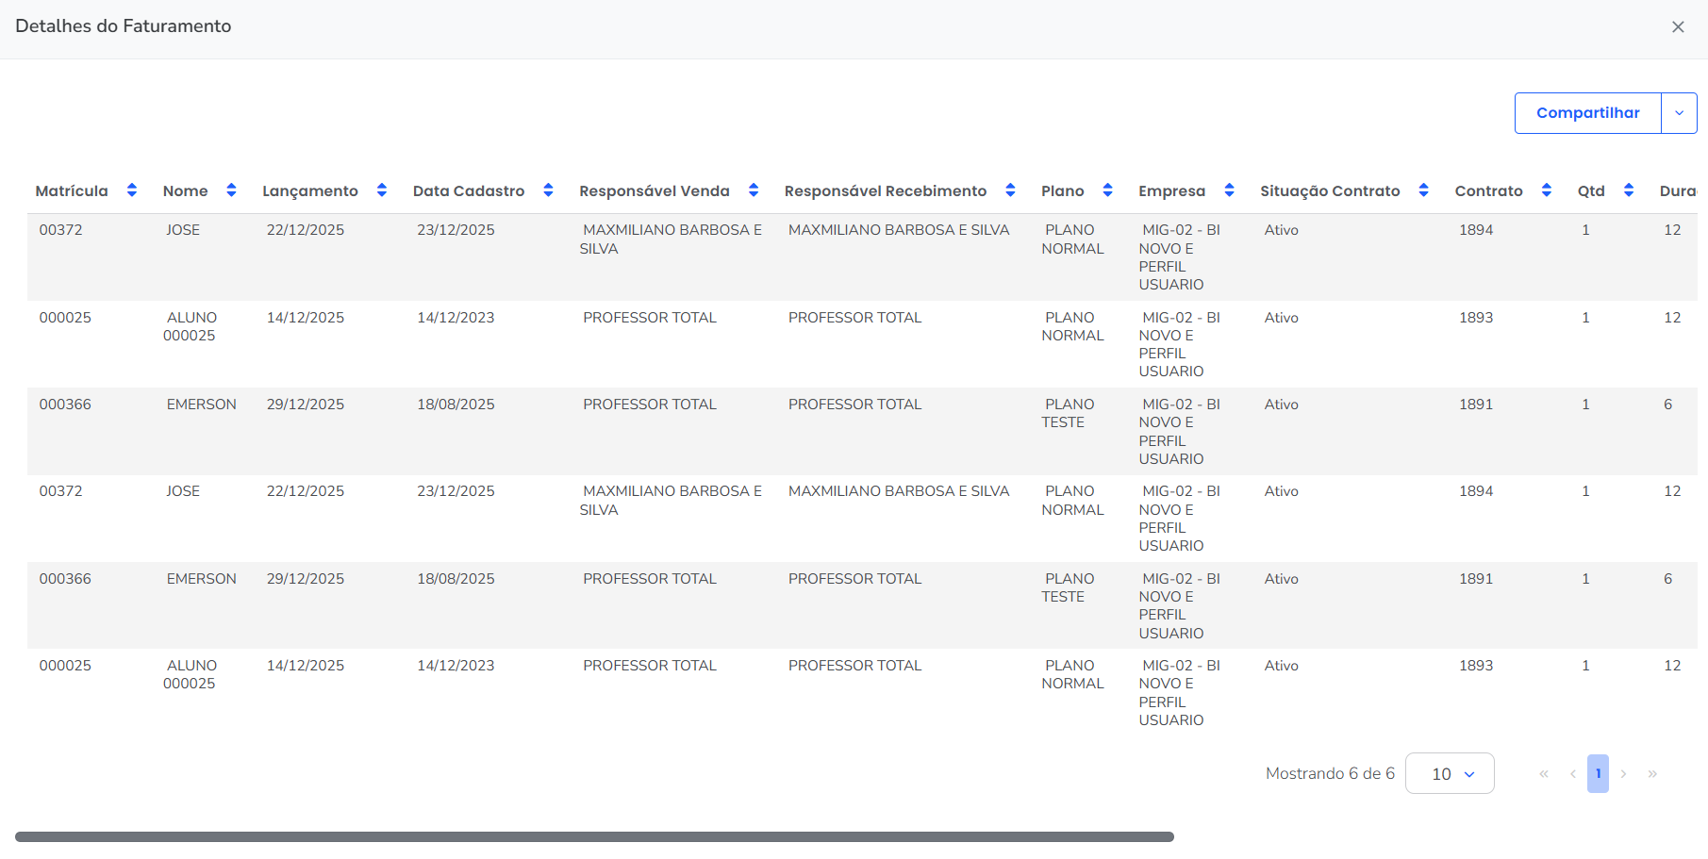
Task: Sort by Responsável Venda arrows
Action: [x=754, y=190]
